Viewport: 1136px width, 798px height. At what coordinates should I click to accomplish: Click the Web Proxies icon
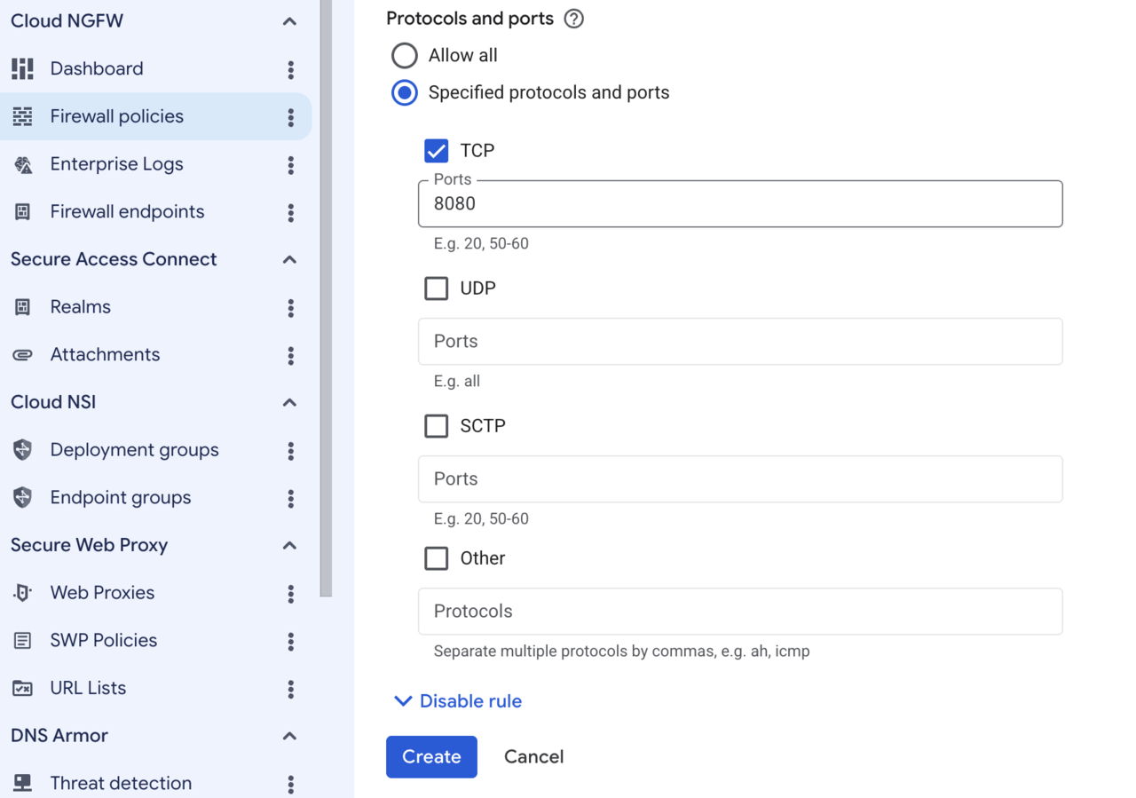[x=22, y=593]
